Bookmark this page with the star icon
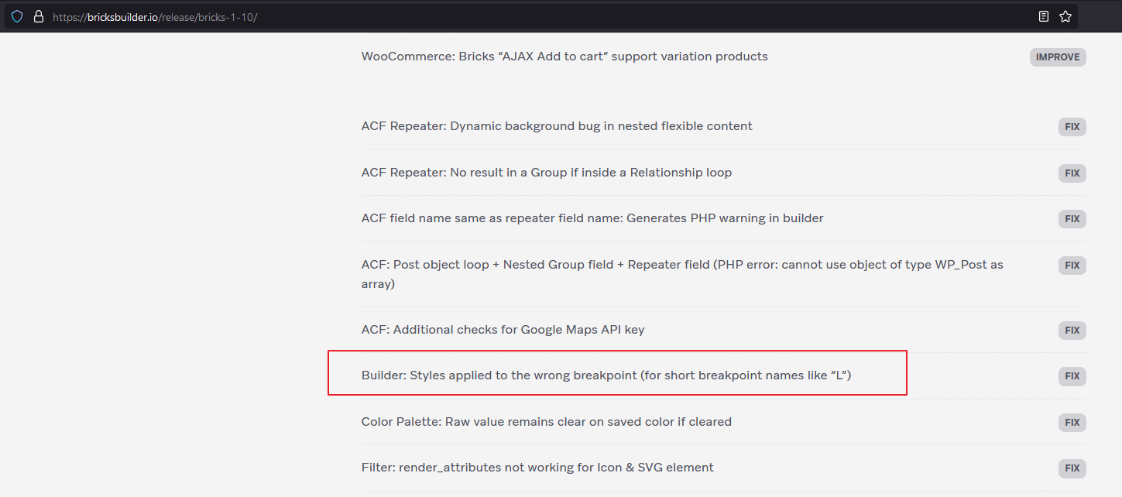 (x=1065, y=16)
